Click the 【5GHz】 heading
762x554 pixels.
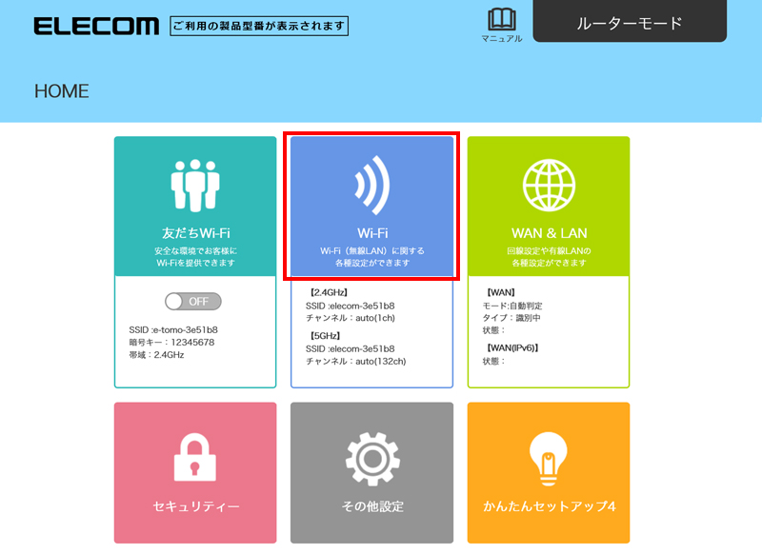coord(325,335)
